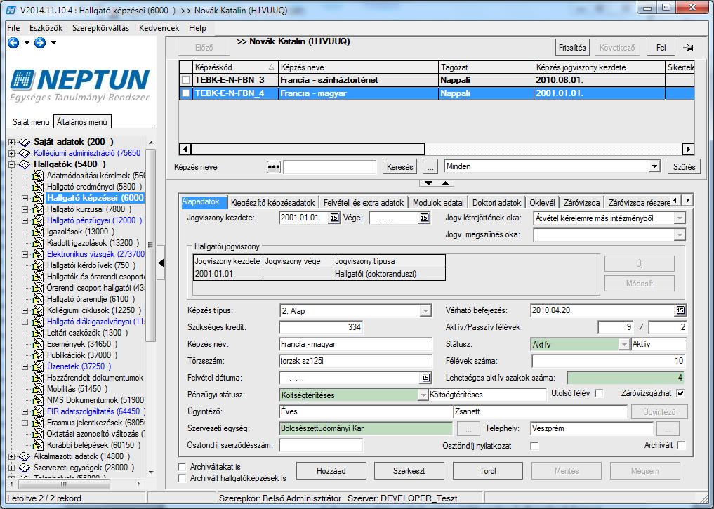Click the Alkalmazotti adatok book icon
This screenshot has height=509, width=714.
tap(25, 456)
